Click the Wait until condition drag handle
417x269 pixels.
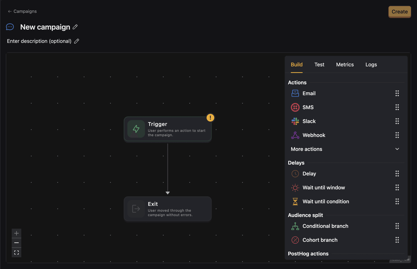[397, 202]
